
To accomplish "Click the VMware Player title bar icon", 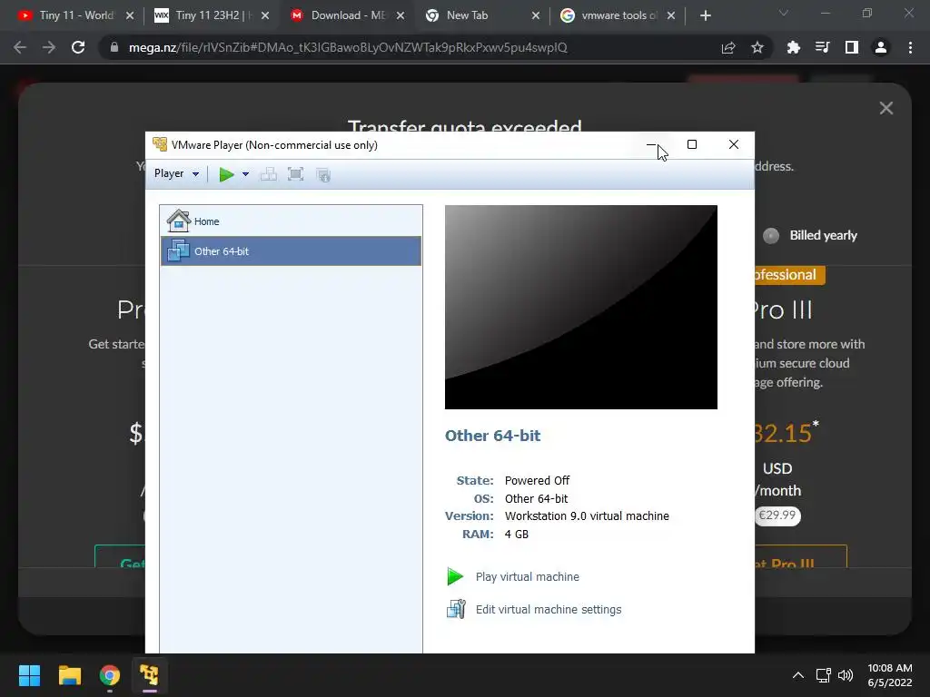I will tap(160, 144).
